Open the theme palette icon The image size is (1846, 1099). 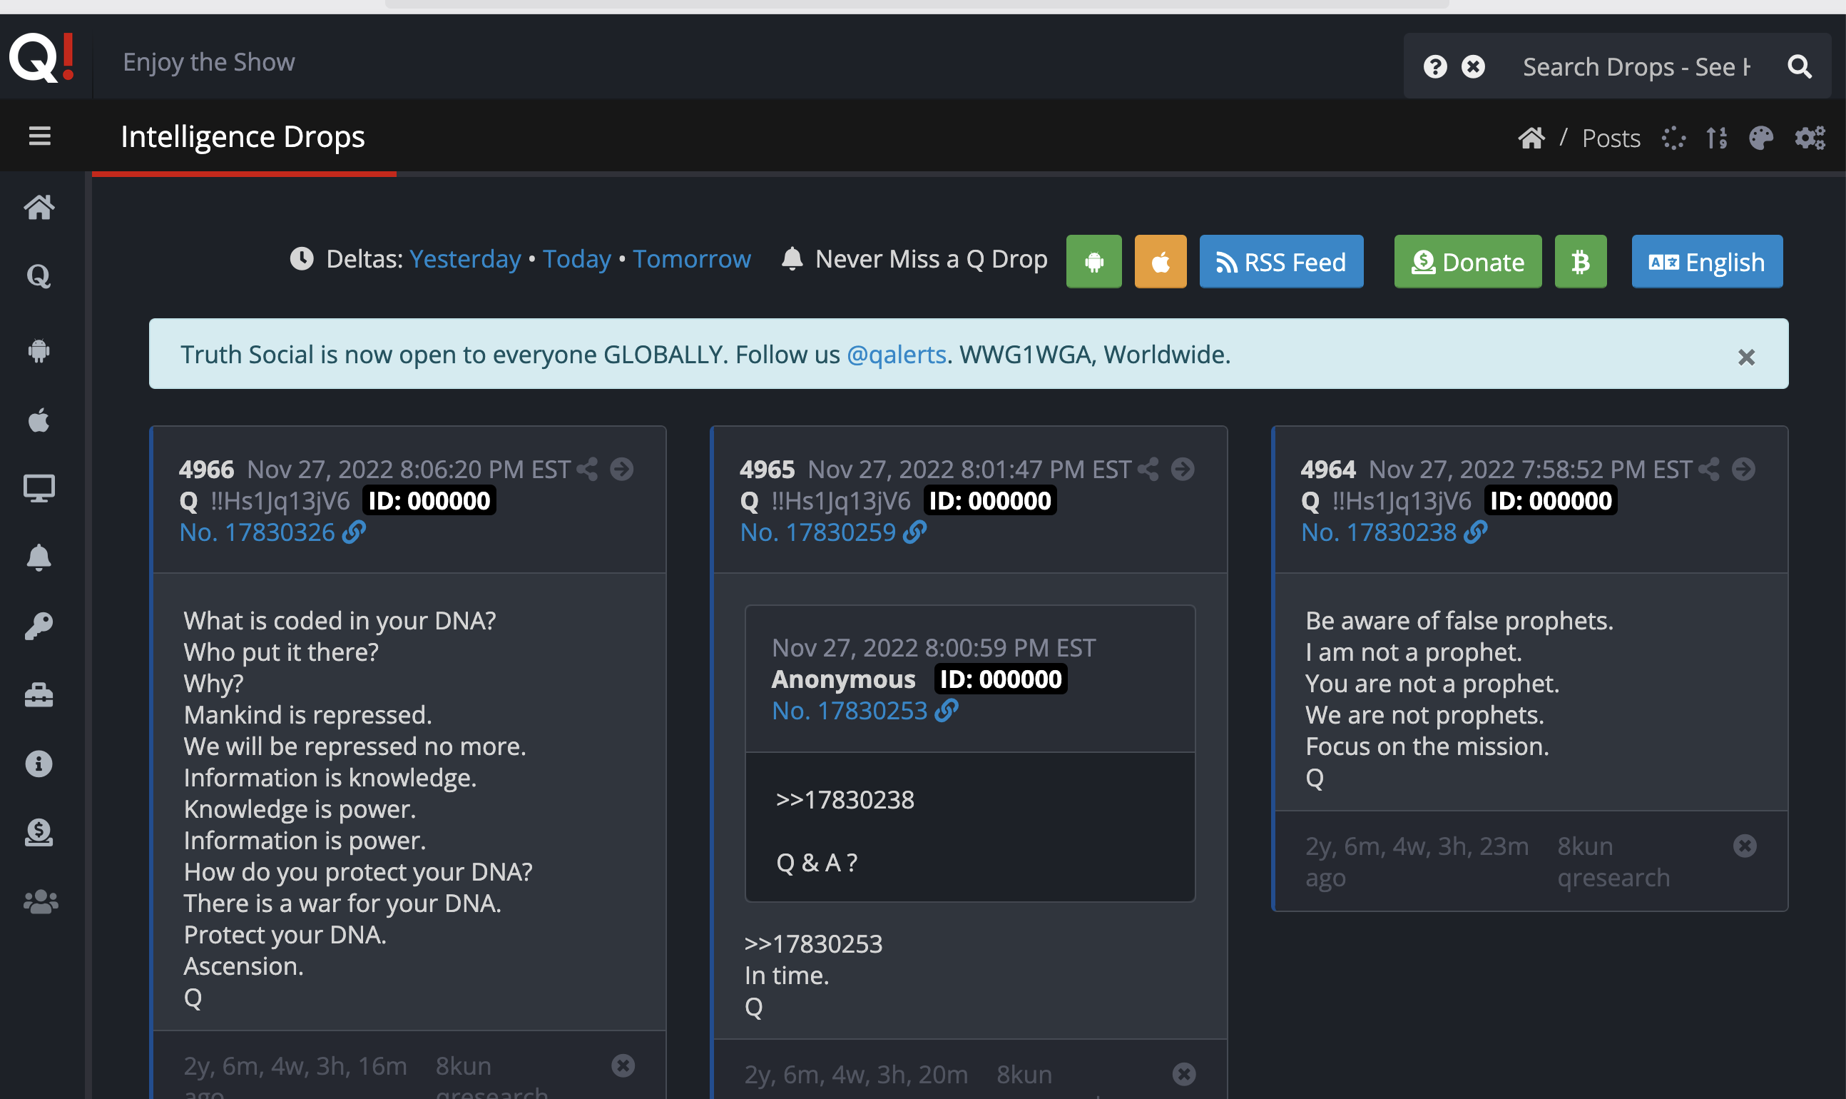[1761, 138]
